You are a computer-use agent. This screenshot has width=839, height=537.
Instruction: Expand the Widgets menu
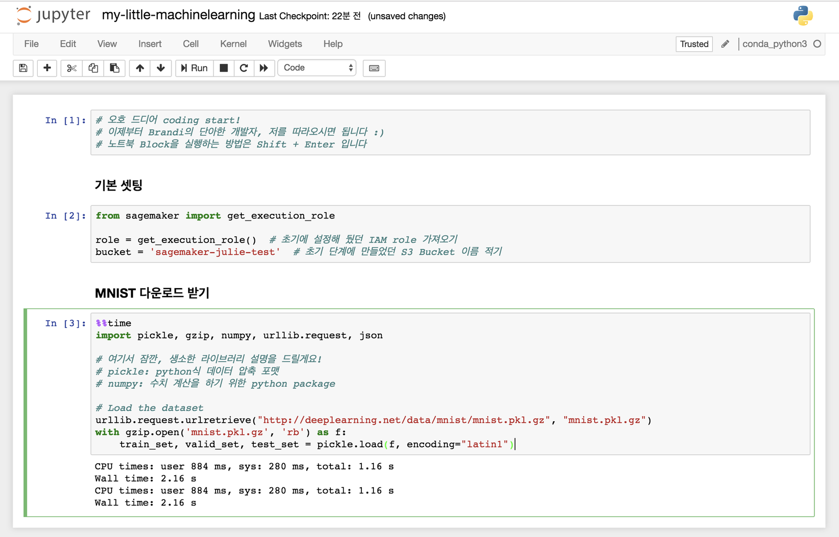point(285,44)
